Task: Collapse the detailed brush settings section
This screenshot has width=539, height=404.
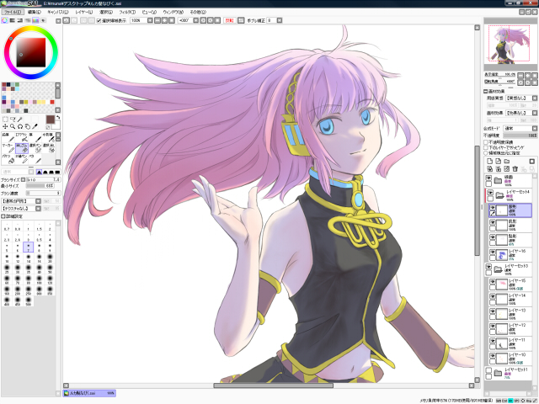Action: pos(3,216)
